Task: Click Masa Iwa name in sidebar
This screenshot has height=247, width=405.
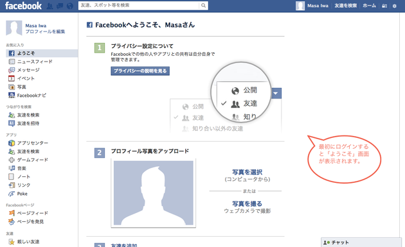Action: tap(35, 26)
